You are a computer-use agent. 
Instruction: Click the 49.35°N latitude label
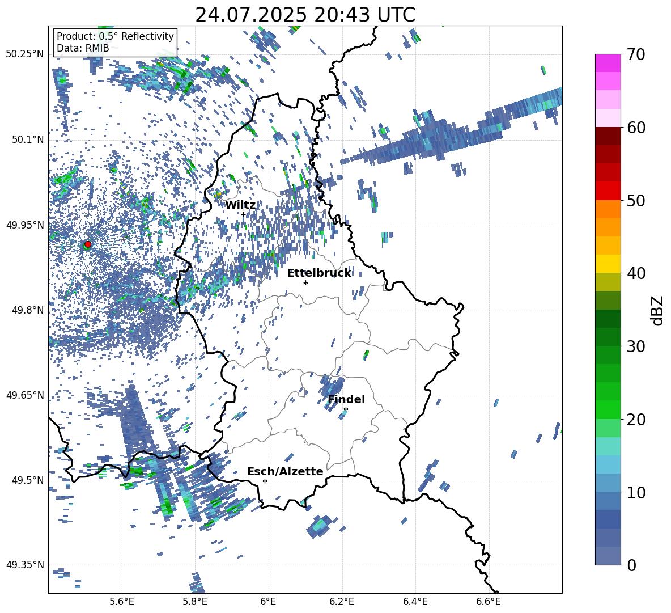[x=25, y=565]
